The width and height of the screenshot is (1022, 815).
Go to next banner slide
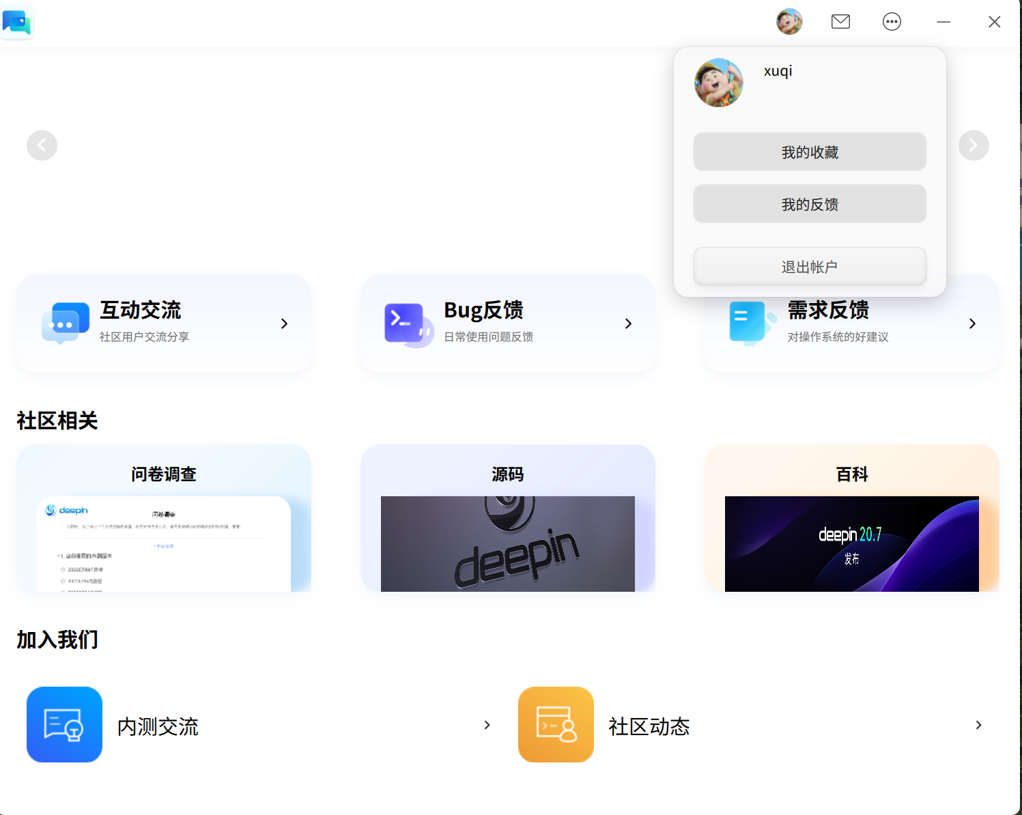(x=974, y=145)
